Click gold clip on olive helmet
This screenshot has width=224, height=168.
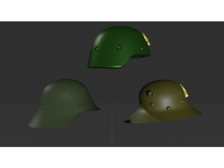click(184, 90)
